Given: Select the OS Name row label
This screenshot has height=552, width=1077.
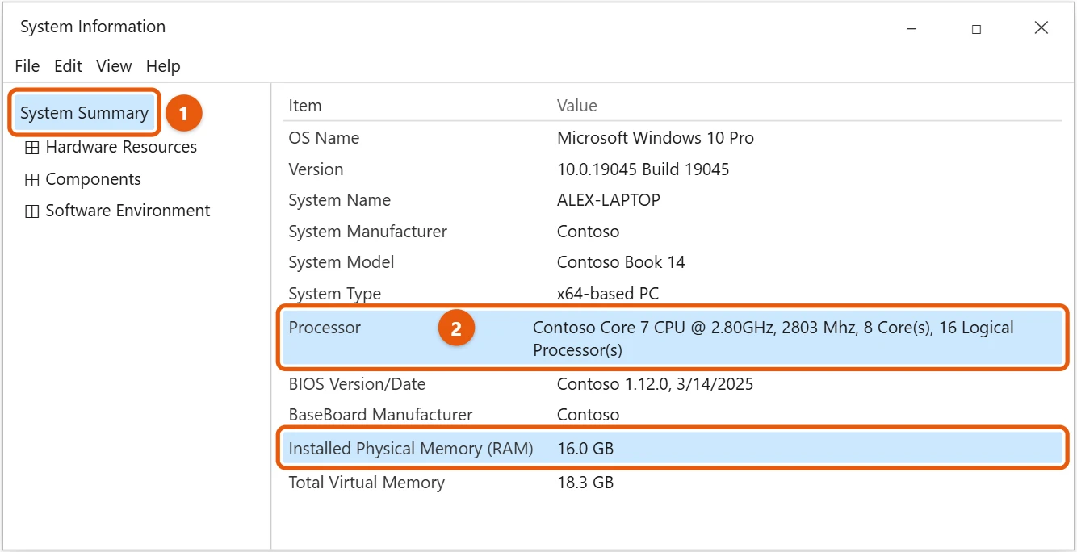Looking at the screenshot, I should click(324, 138).
